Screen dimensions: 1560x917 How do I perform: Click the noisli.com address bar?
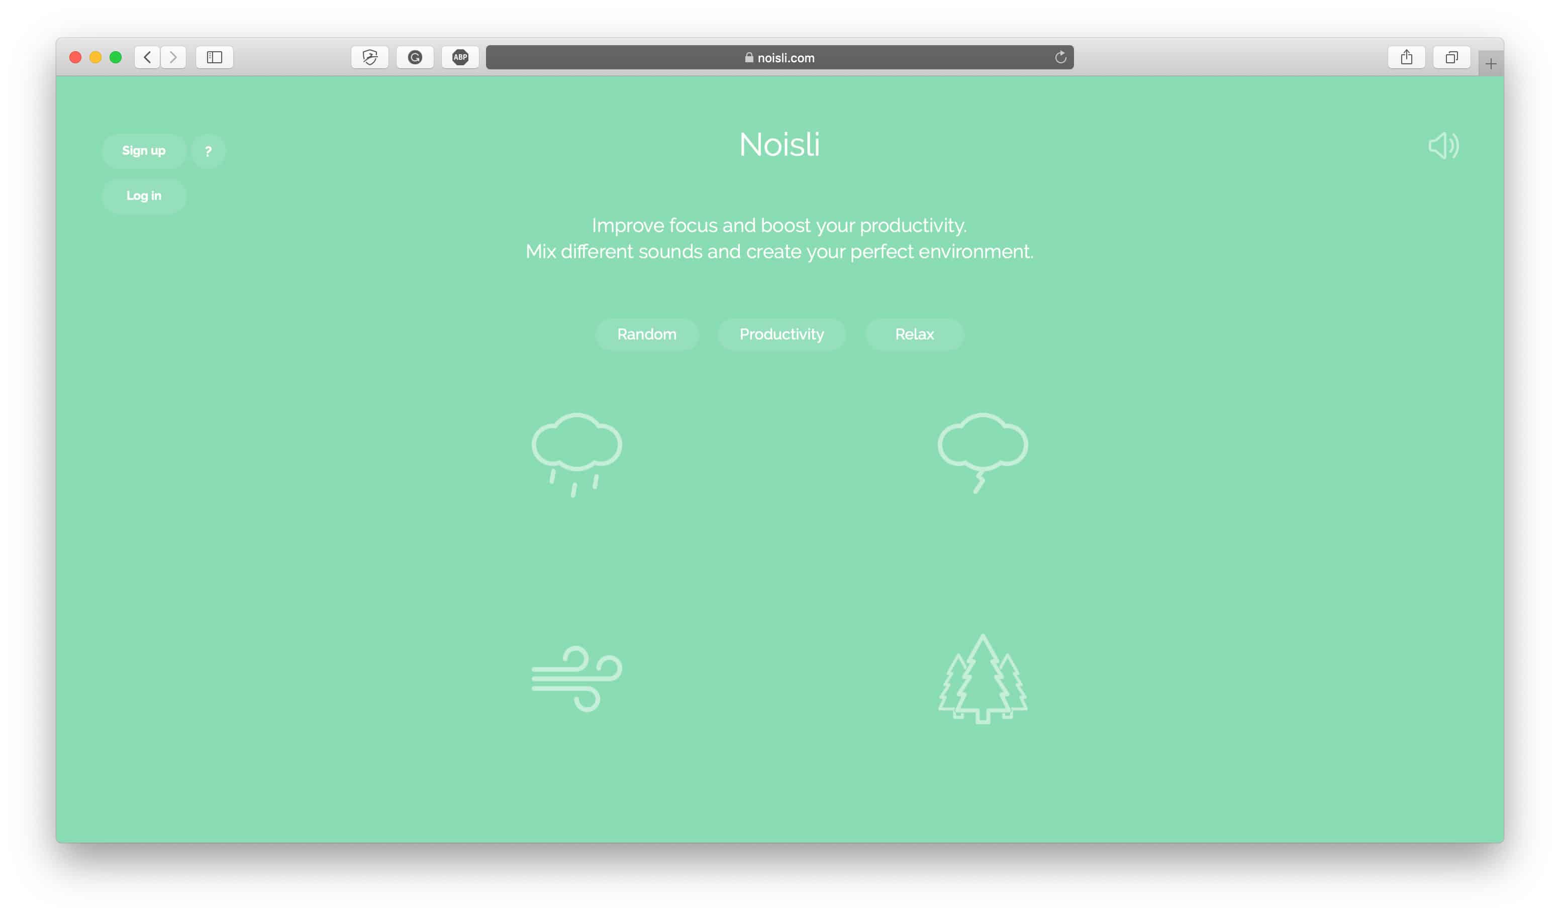(779, 58)
